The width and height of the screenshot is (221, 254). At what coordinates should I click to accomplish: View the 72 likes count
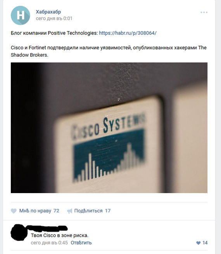(56, 211)
